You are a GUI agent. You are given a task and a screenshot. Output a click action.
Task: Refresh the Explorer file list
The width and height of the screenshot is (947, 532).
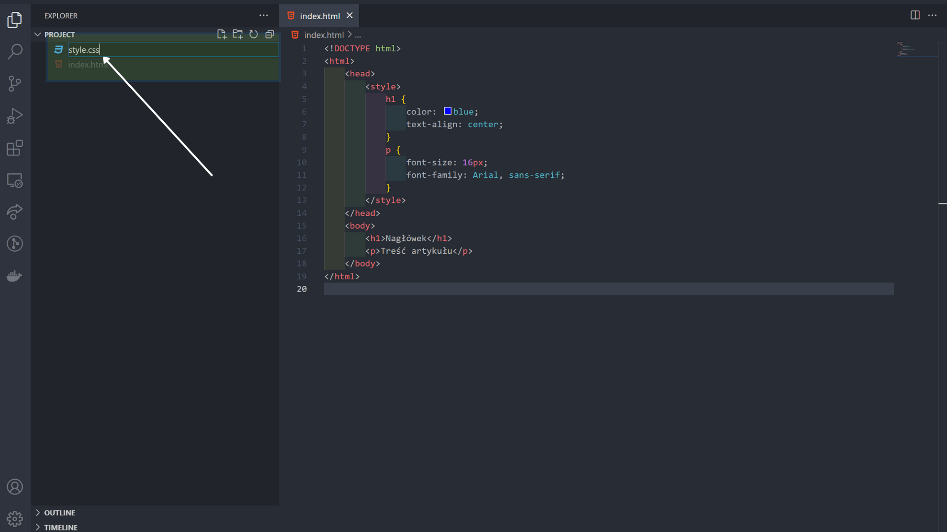(254, 34)
